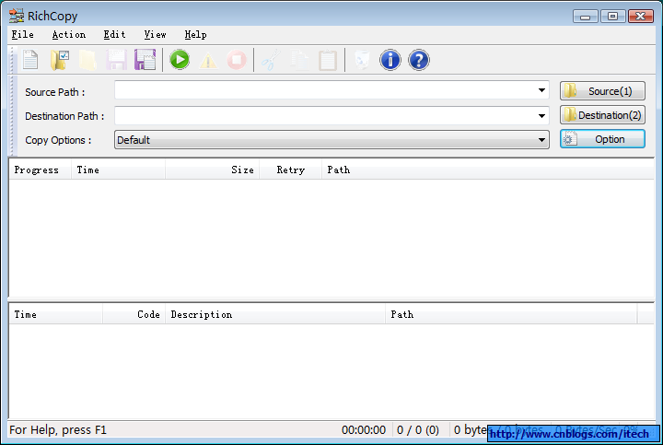Open the blue question mark help icon

pos(419,60)
